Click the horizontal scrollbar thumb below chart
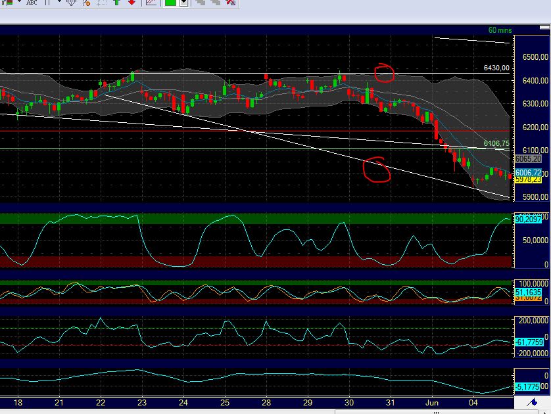551x414 pixels. coord(437,412)
